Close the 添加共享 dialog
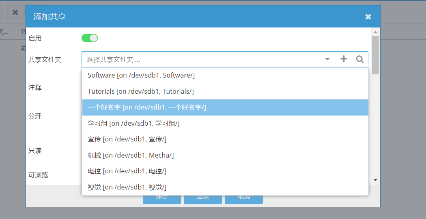The height and width of the screenshot is (219, 426). click(x=368, y=17)
